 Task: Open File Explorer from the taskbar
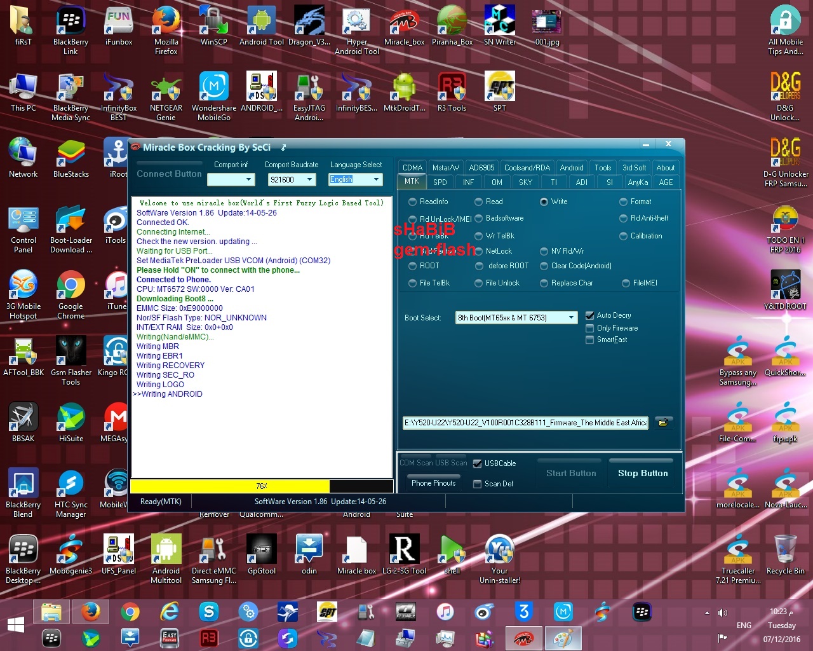(x=51, y=612)
